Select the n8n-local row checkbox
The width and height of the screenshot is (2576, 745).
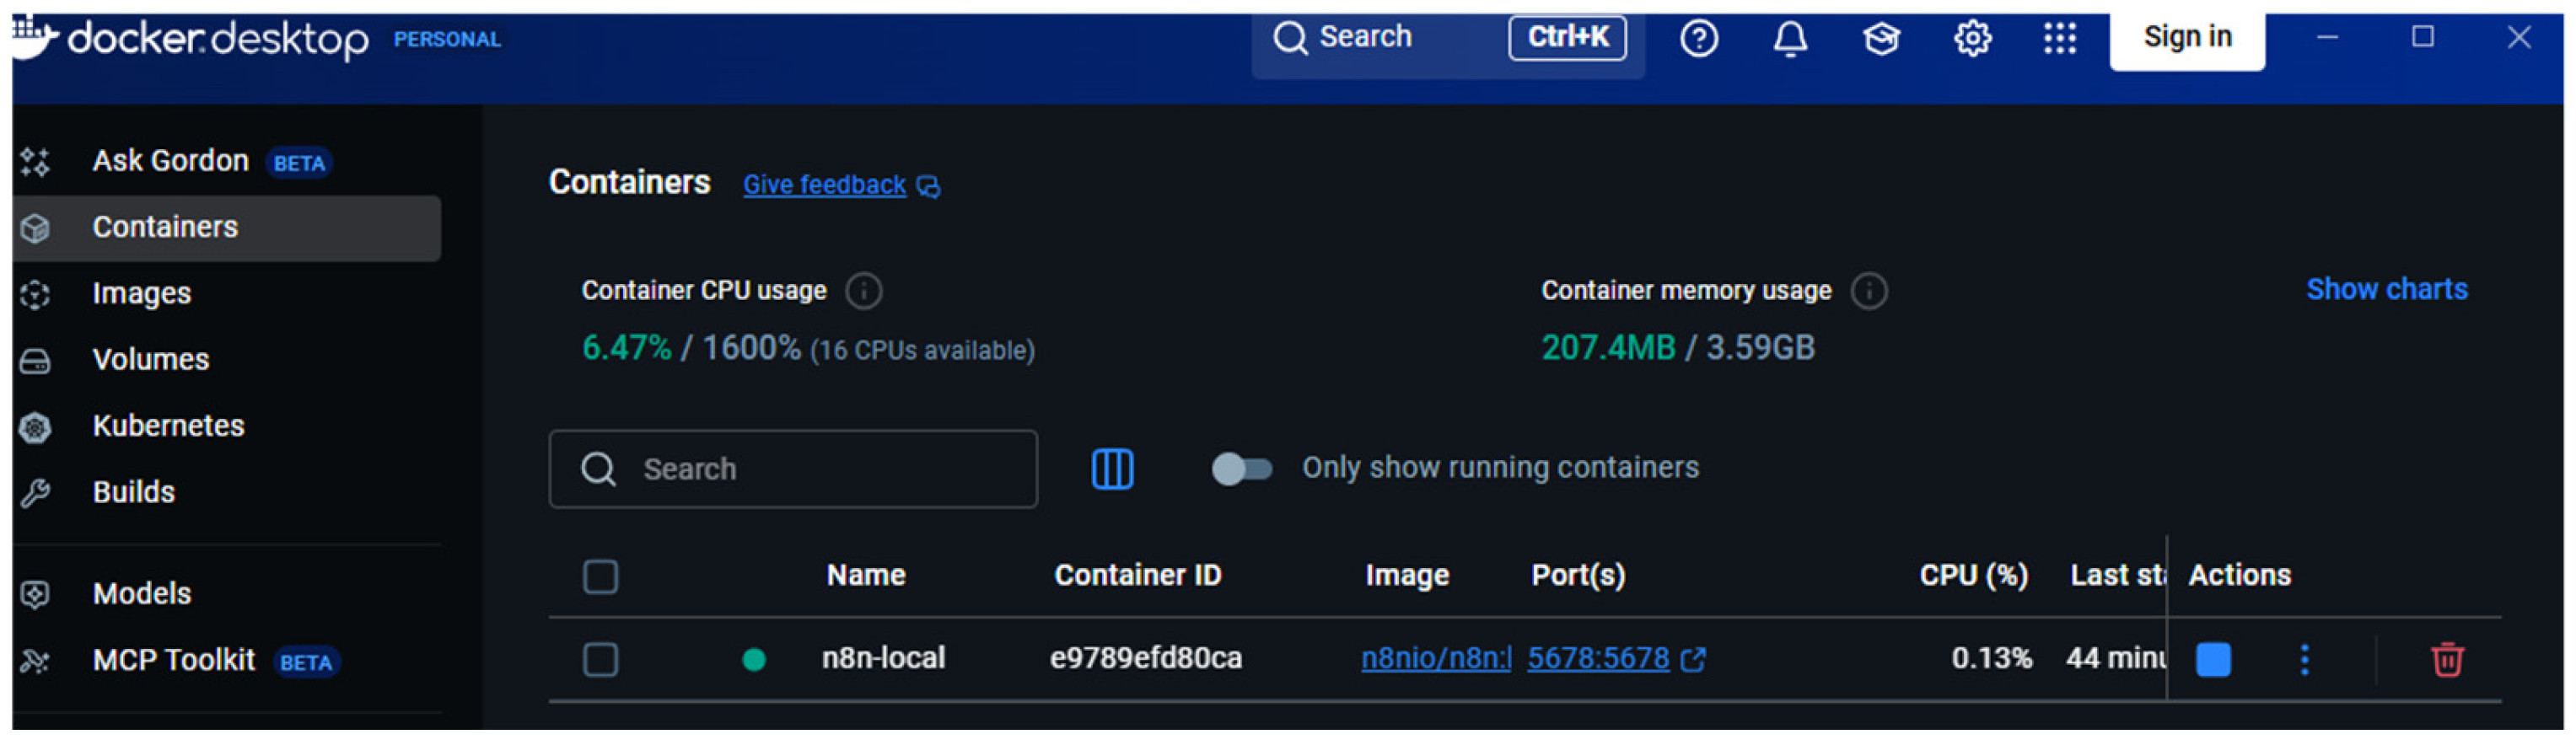pyautogui.click(x=600, y=659)
